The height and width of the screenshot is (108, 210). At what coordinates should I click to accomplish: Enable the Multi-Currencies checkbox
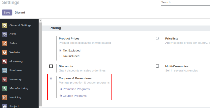point(157,66)
